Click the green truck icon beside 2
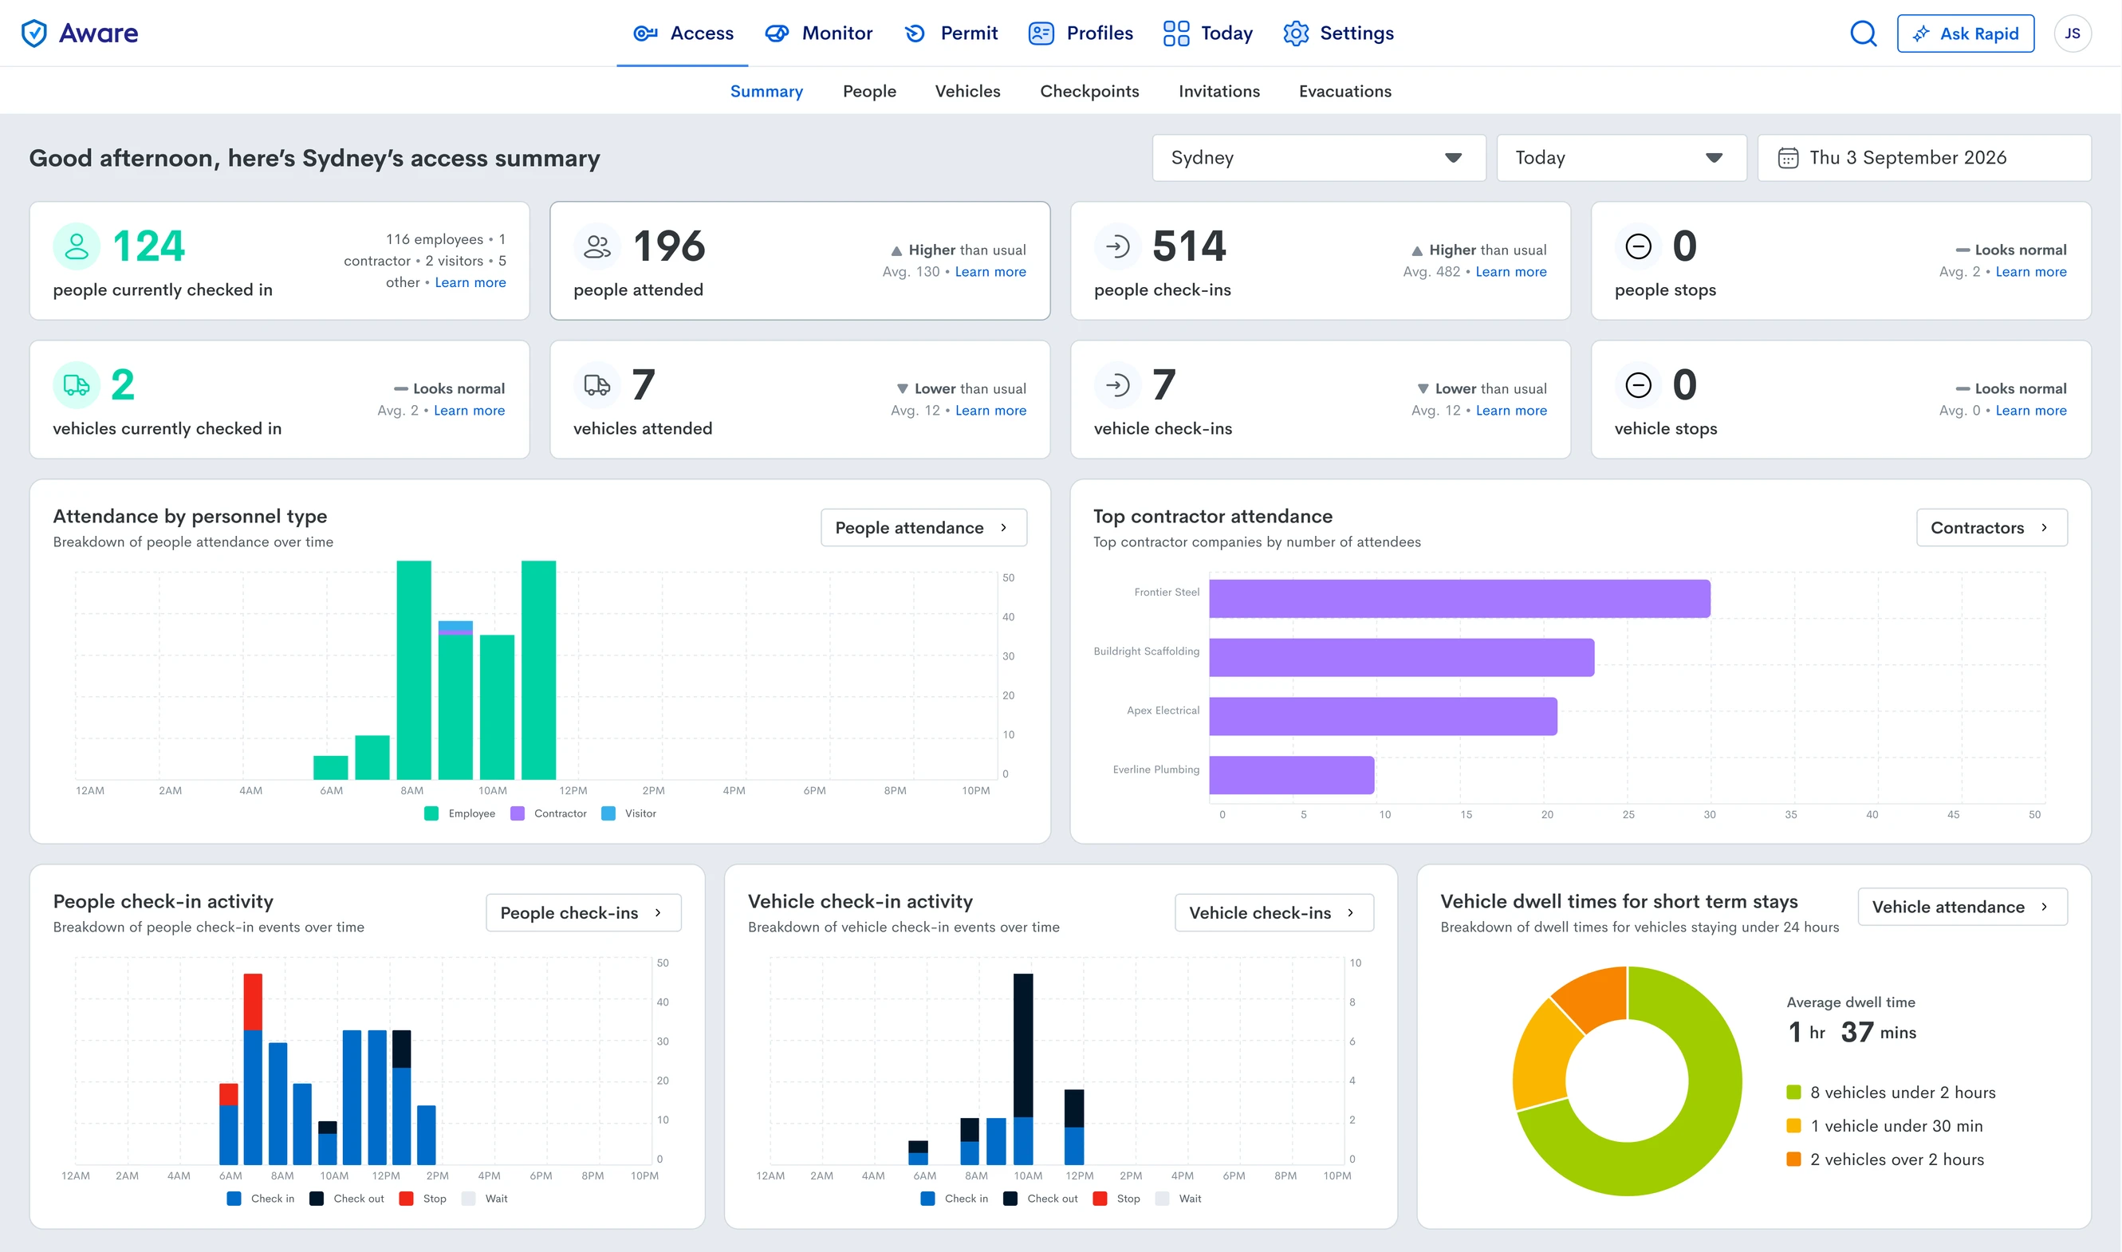 [x=77, y=385]
